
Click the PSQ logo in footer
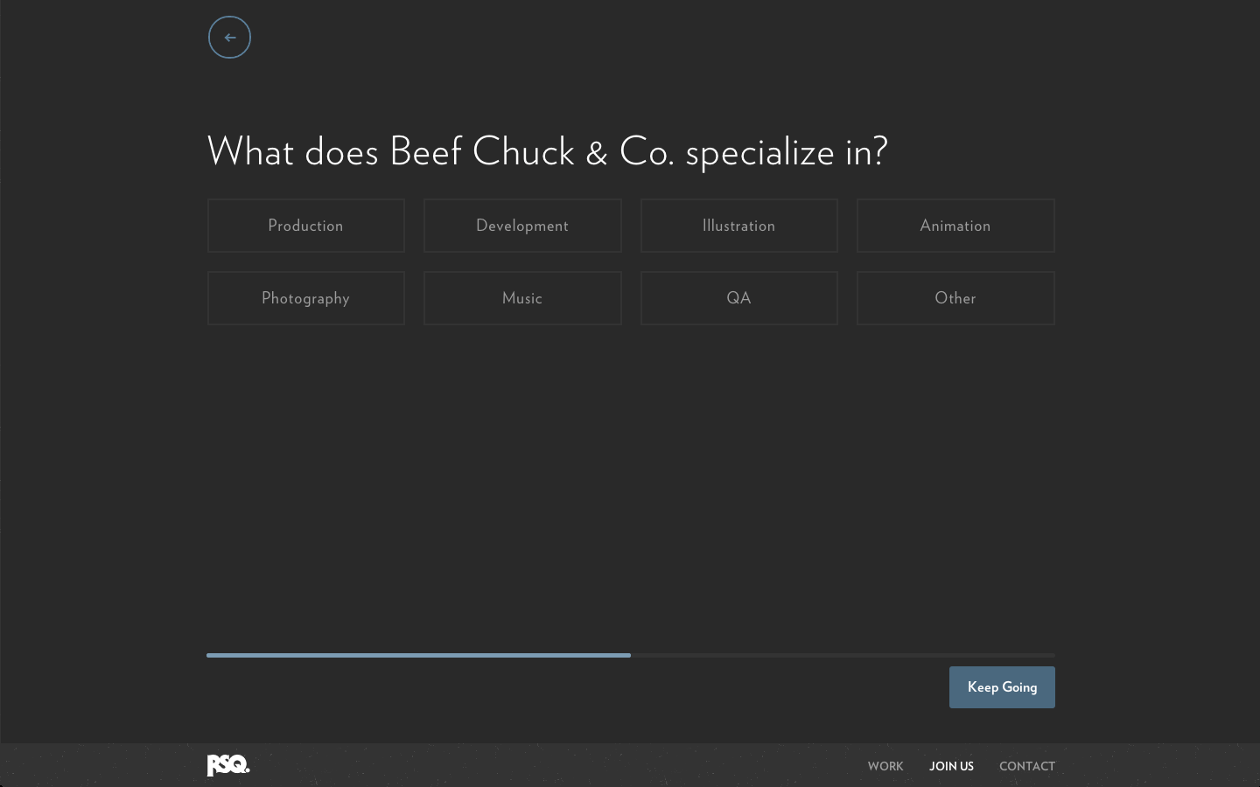[x=228, y=765]
